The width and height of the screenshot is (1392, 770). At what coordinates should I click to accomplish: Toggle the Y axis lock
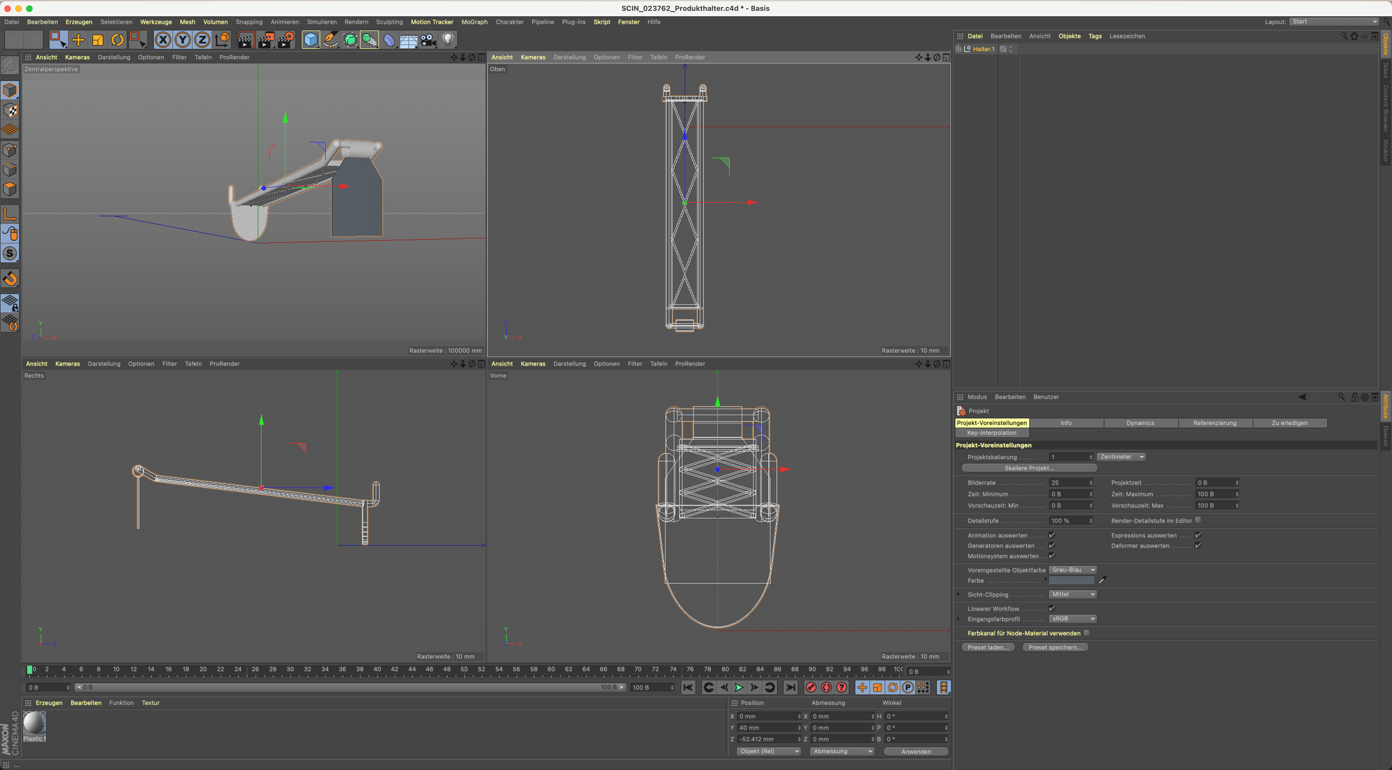[183, 39]
